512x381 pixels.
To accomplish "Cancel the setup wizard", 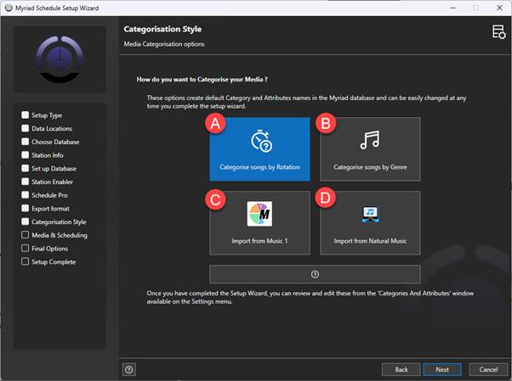I will click(x=488, y=369).
